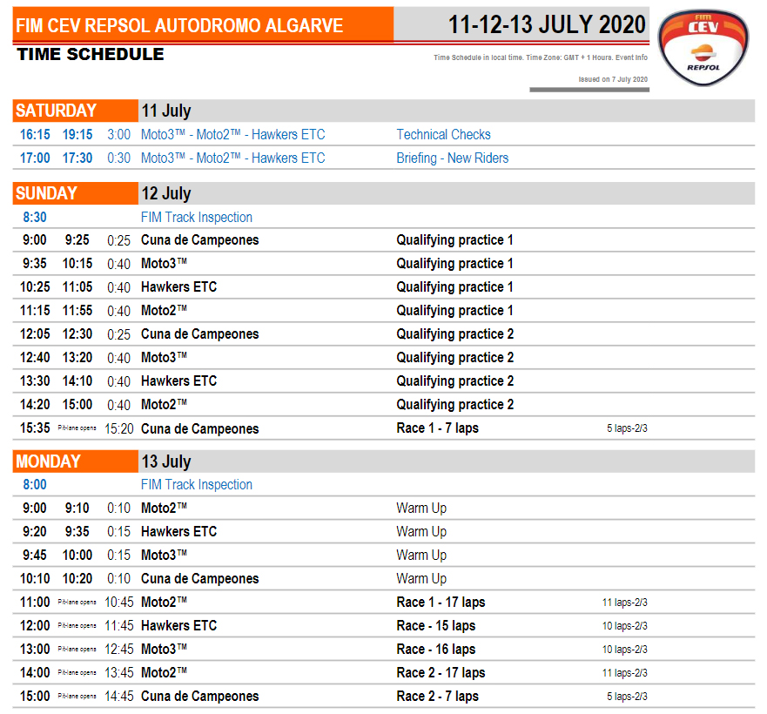Open the Technical Checks link
The width and height of the screenshot is (767, 714).
[x=443, y=135]
